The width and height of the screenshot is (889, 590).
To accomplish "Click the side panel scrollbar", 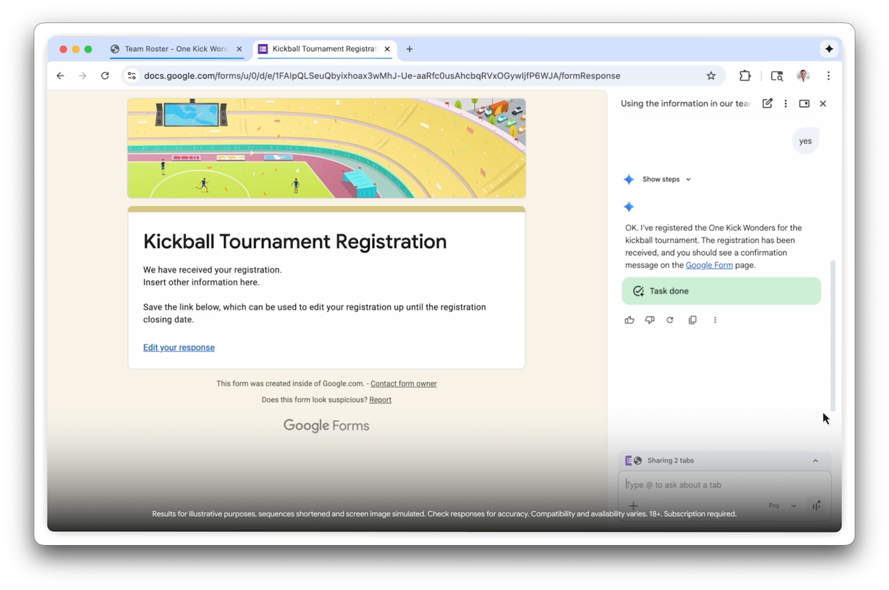I will [x=832, y=336].
